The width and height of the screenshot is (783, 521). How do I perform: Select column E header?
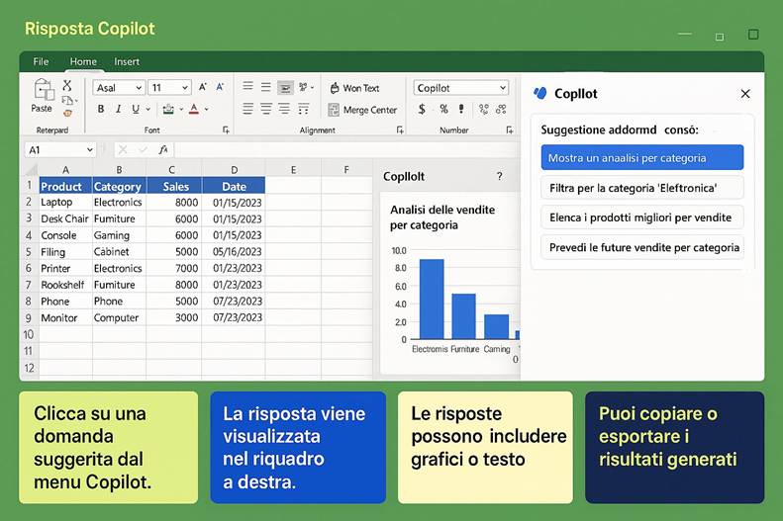[293, 169]
